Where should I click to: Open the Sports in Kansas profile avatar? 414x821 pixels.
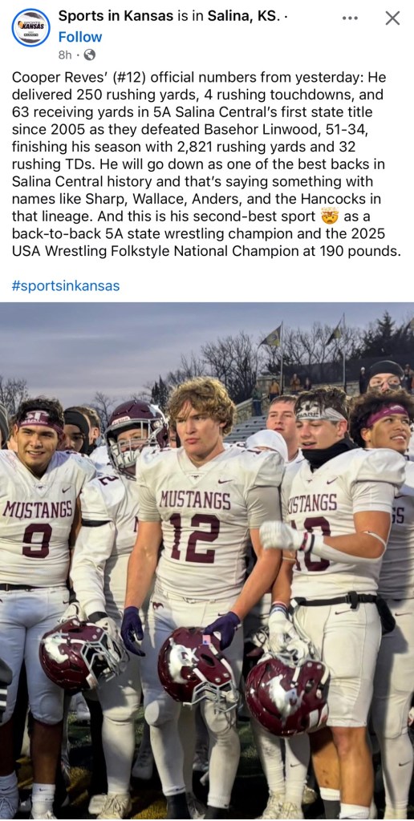click(31, 28)
